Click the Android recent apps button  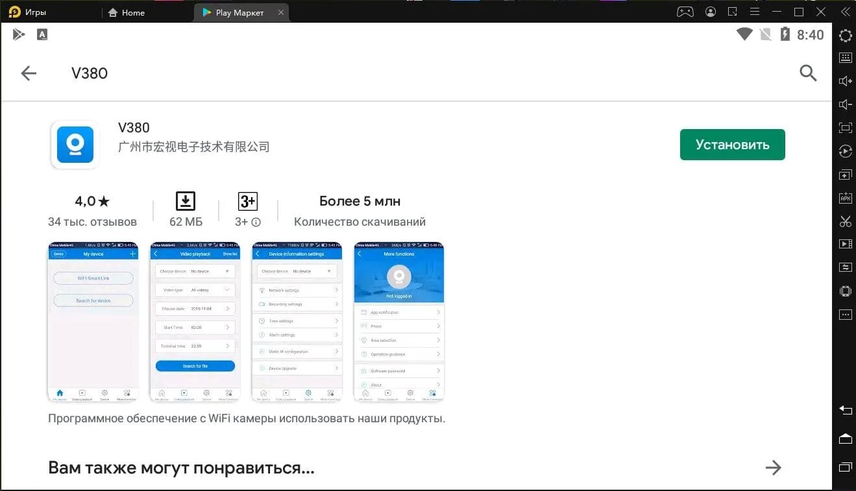tap(845, 467)
